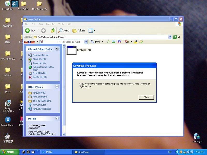
Task: Go to My Documents in Other Places
Action: click(x=40, y=97)
